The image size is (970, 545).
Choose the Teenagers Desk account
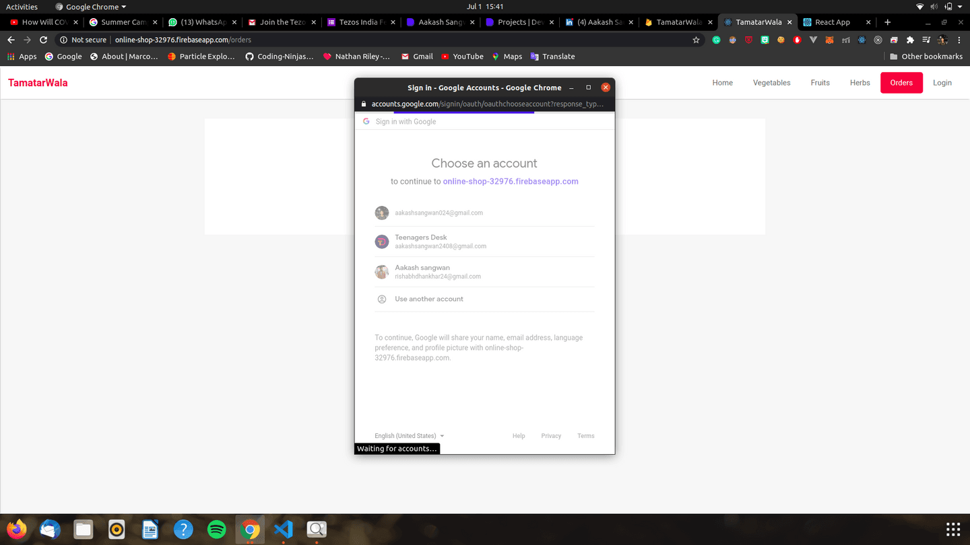(x=484, y=242)
